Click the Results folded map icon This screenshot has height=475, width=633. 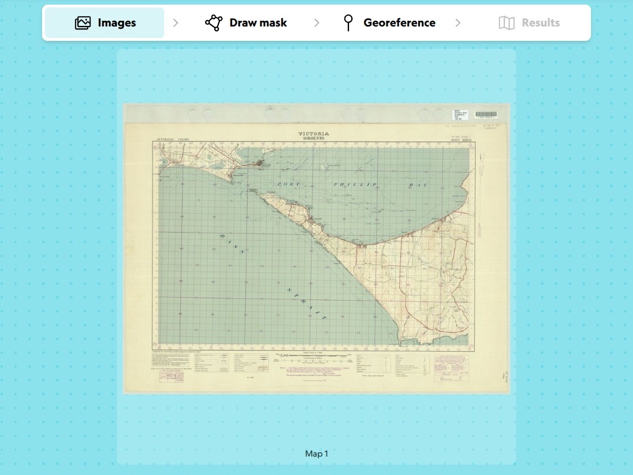tap(506, 23)
